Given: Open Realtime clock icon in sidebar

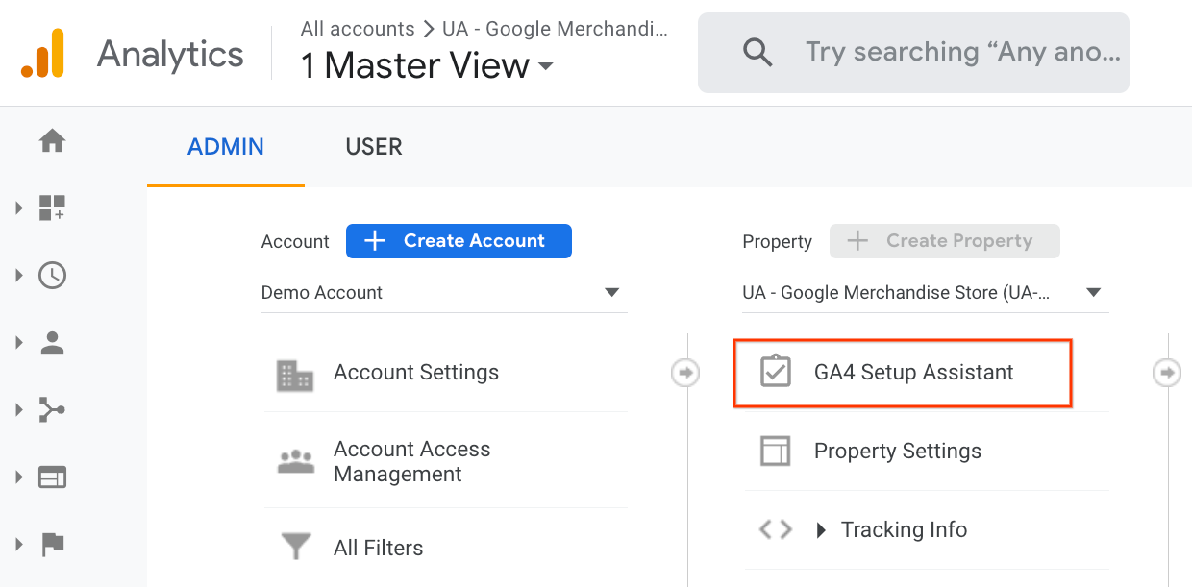Looking at the screenshot, I should click(52, 276).
